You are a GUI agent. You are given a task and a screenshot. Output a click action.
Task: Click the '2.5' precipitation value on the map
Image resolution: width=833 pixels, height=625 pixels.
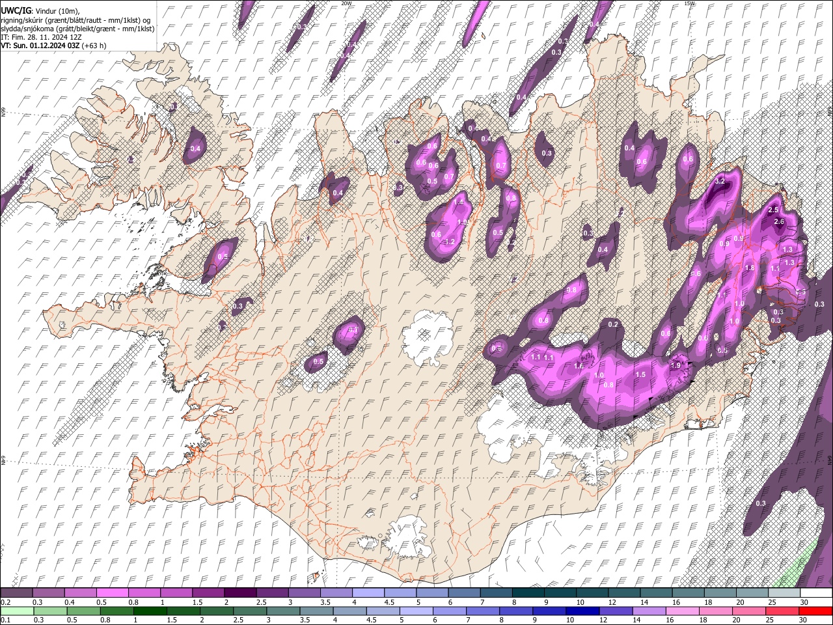click(773, 210)
